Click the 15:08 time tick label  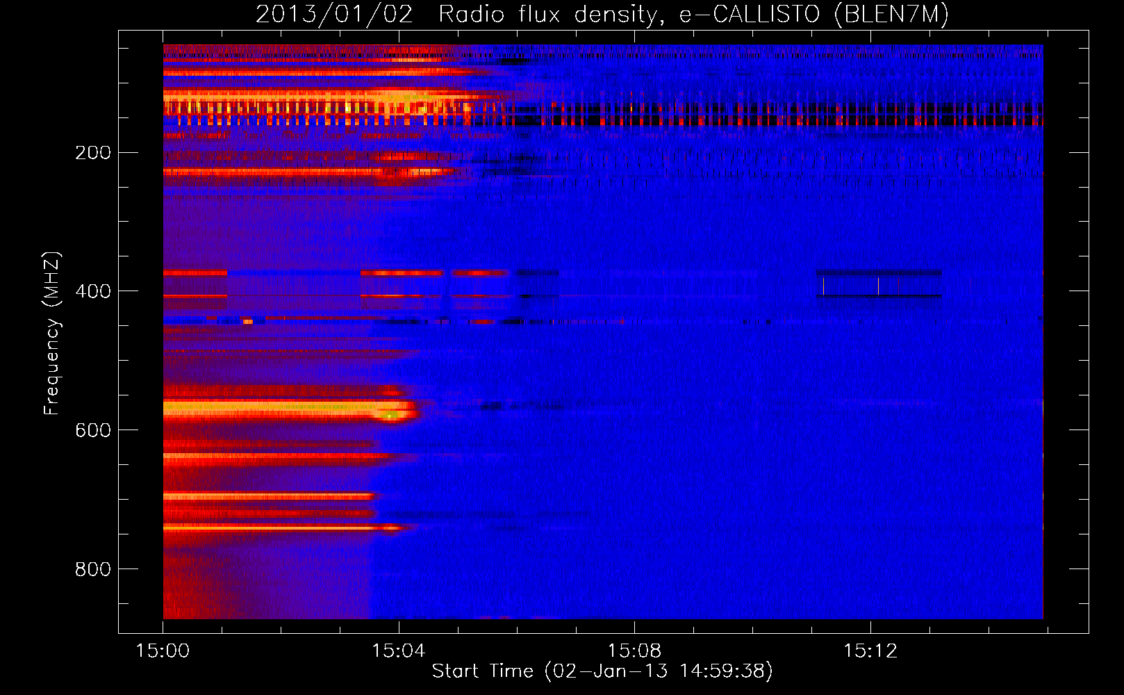[634, 651]
